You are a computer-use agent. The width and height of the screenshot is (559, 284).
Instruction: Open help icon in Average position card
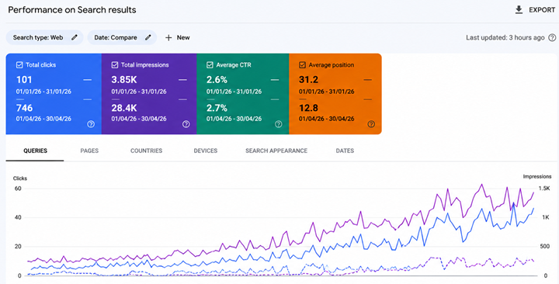(371, 124)
